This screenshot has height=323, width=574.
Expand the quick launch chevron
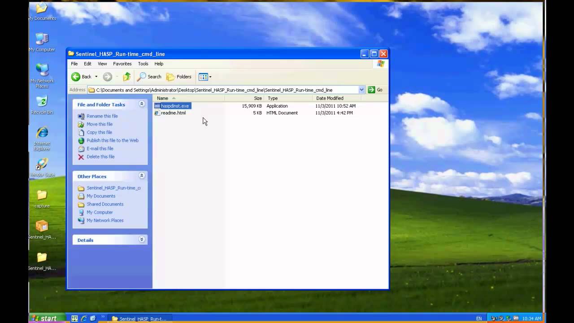click(x=103, y=317)
